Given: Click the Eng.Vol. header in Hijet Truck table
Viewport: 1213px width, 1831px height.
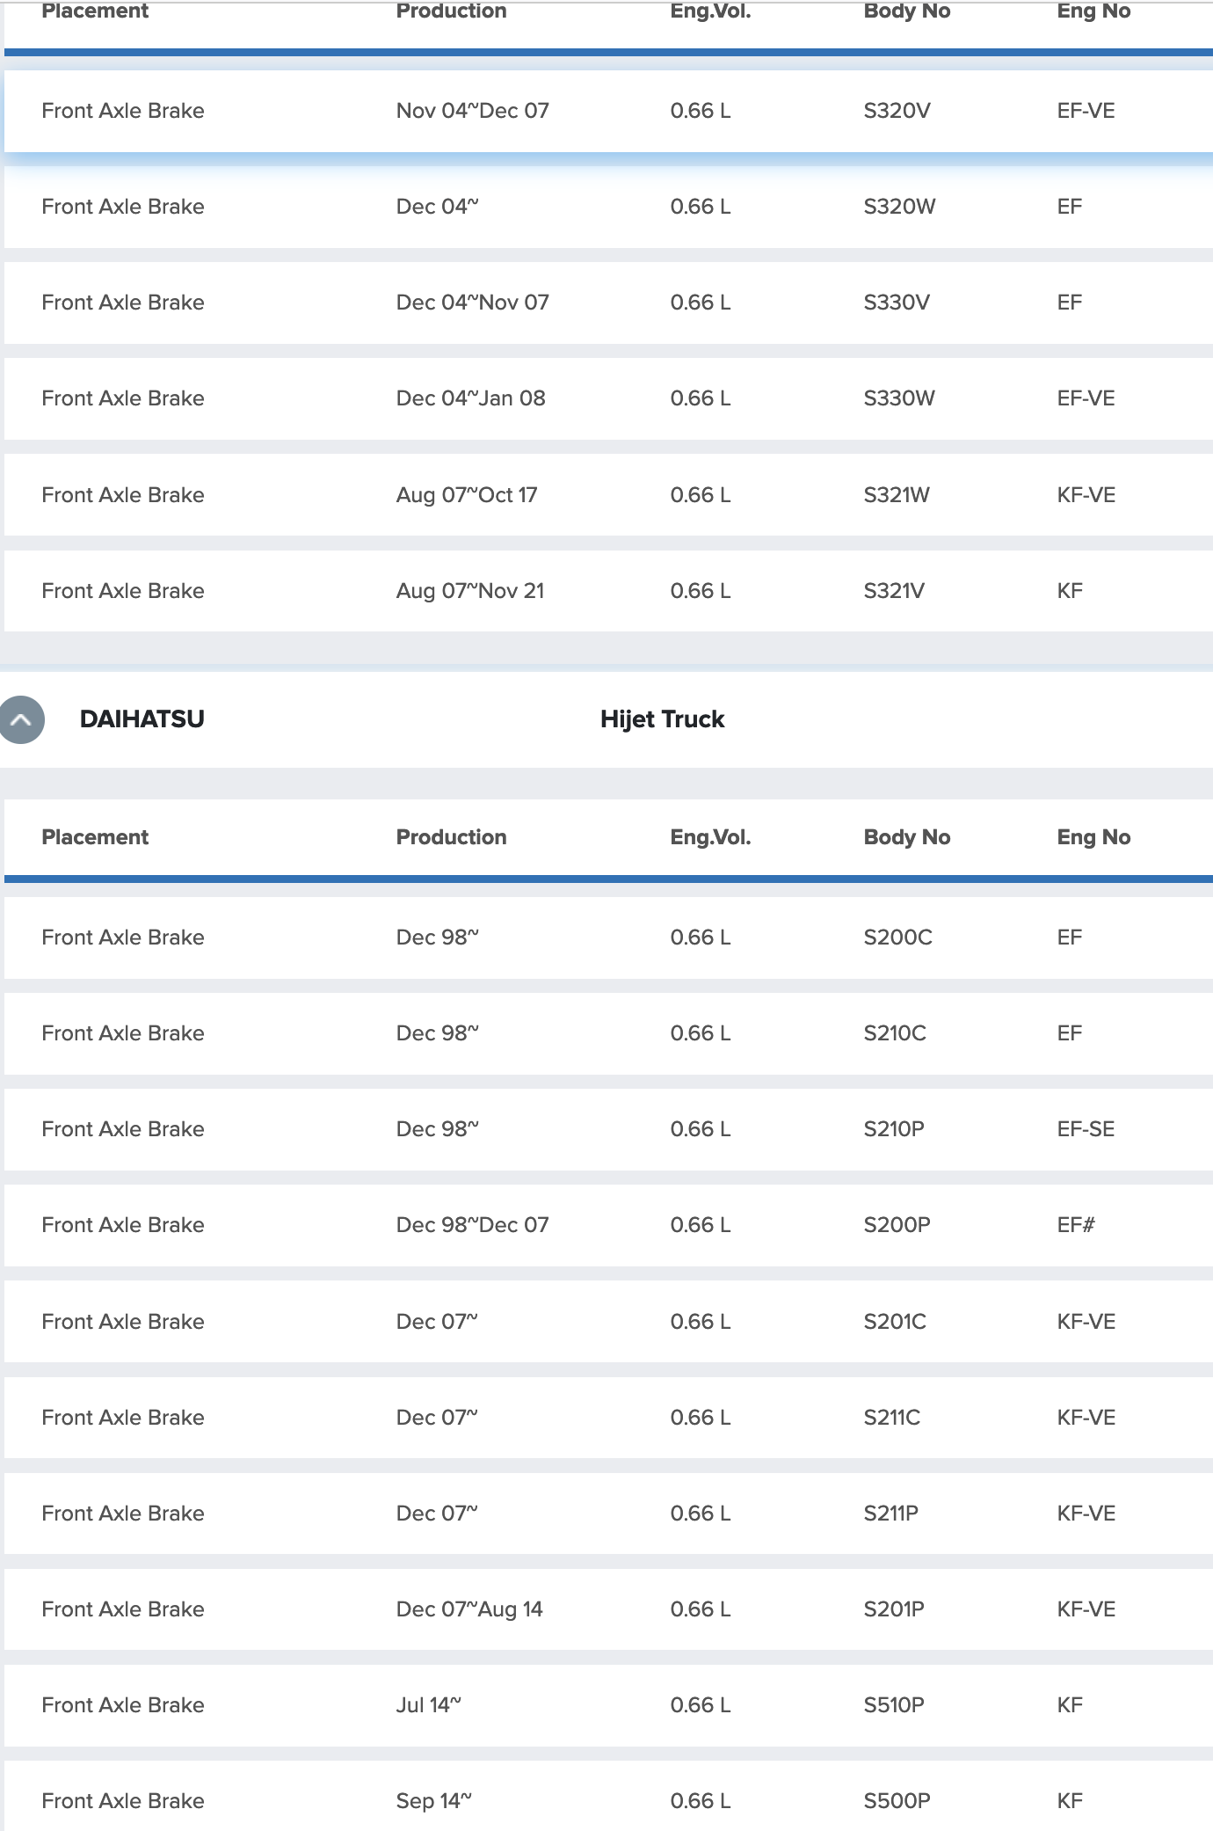Looking at the screenshot, I should pyautogui.click(x=710, y=837).
